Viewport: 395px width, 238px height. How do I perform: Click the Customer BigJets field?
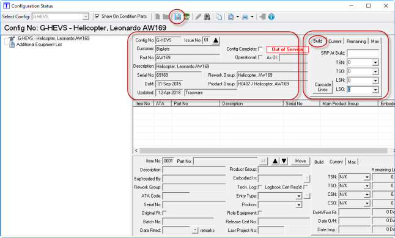[188, 49]
